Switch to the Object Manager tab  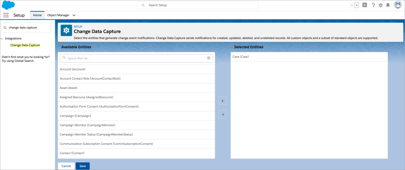coord(58,15)
